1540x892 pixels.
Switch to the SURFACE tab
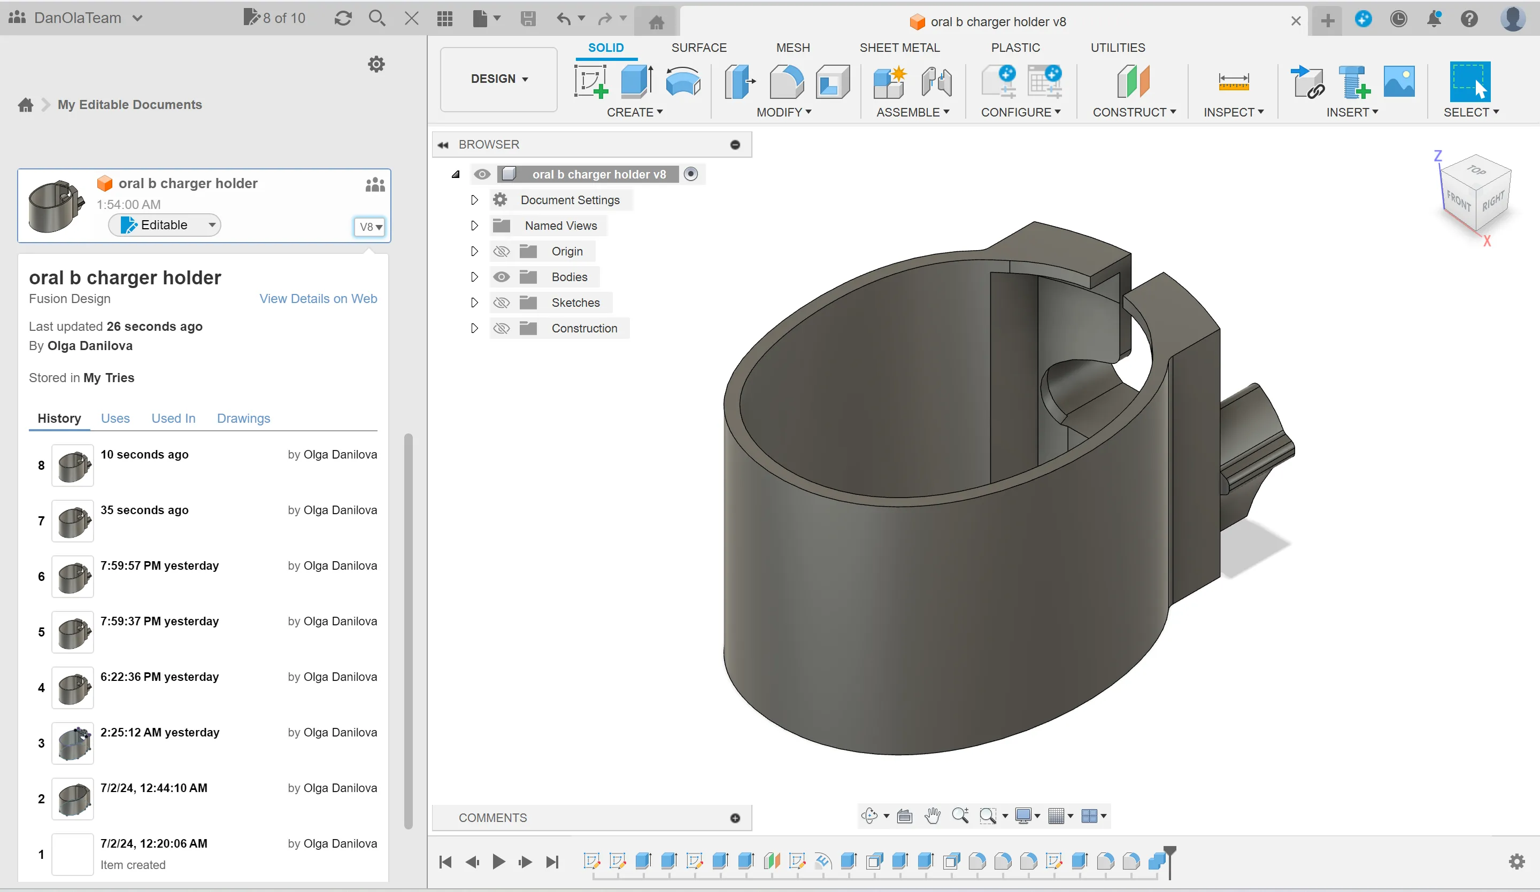coord(698,48)
